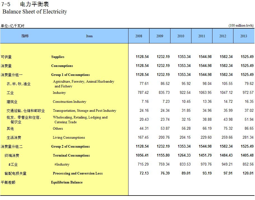Viewport: 255px width, 200px height.
Task: Select the "Processing and Conversion Loss" label
Action: pos(78,173)
